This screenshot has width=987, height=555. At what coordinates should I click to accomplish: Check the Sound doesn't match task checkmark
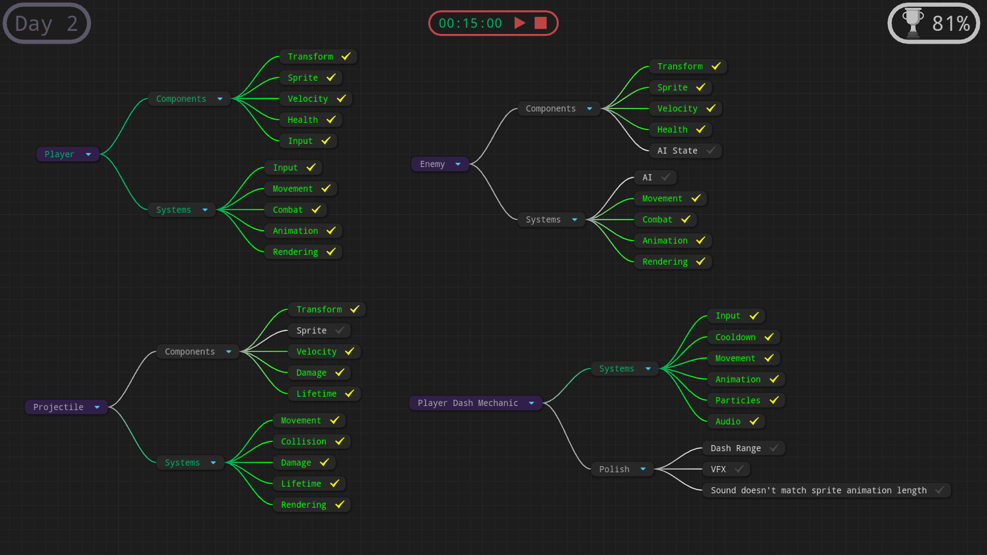coord(940,490)
